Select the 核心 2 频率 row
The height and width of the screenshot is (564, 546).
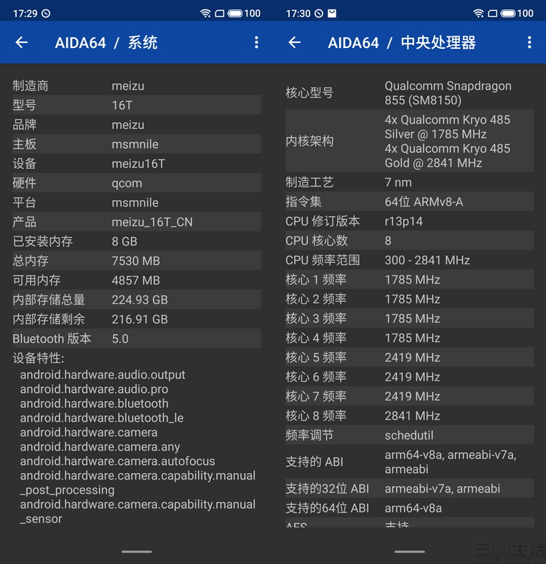pos(410,298)
